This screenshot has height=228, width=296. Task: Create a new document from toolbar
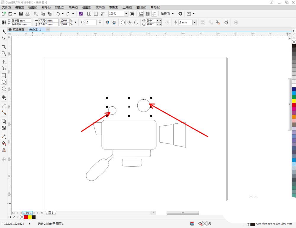[x=4, y=14]
